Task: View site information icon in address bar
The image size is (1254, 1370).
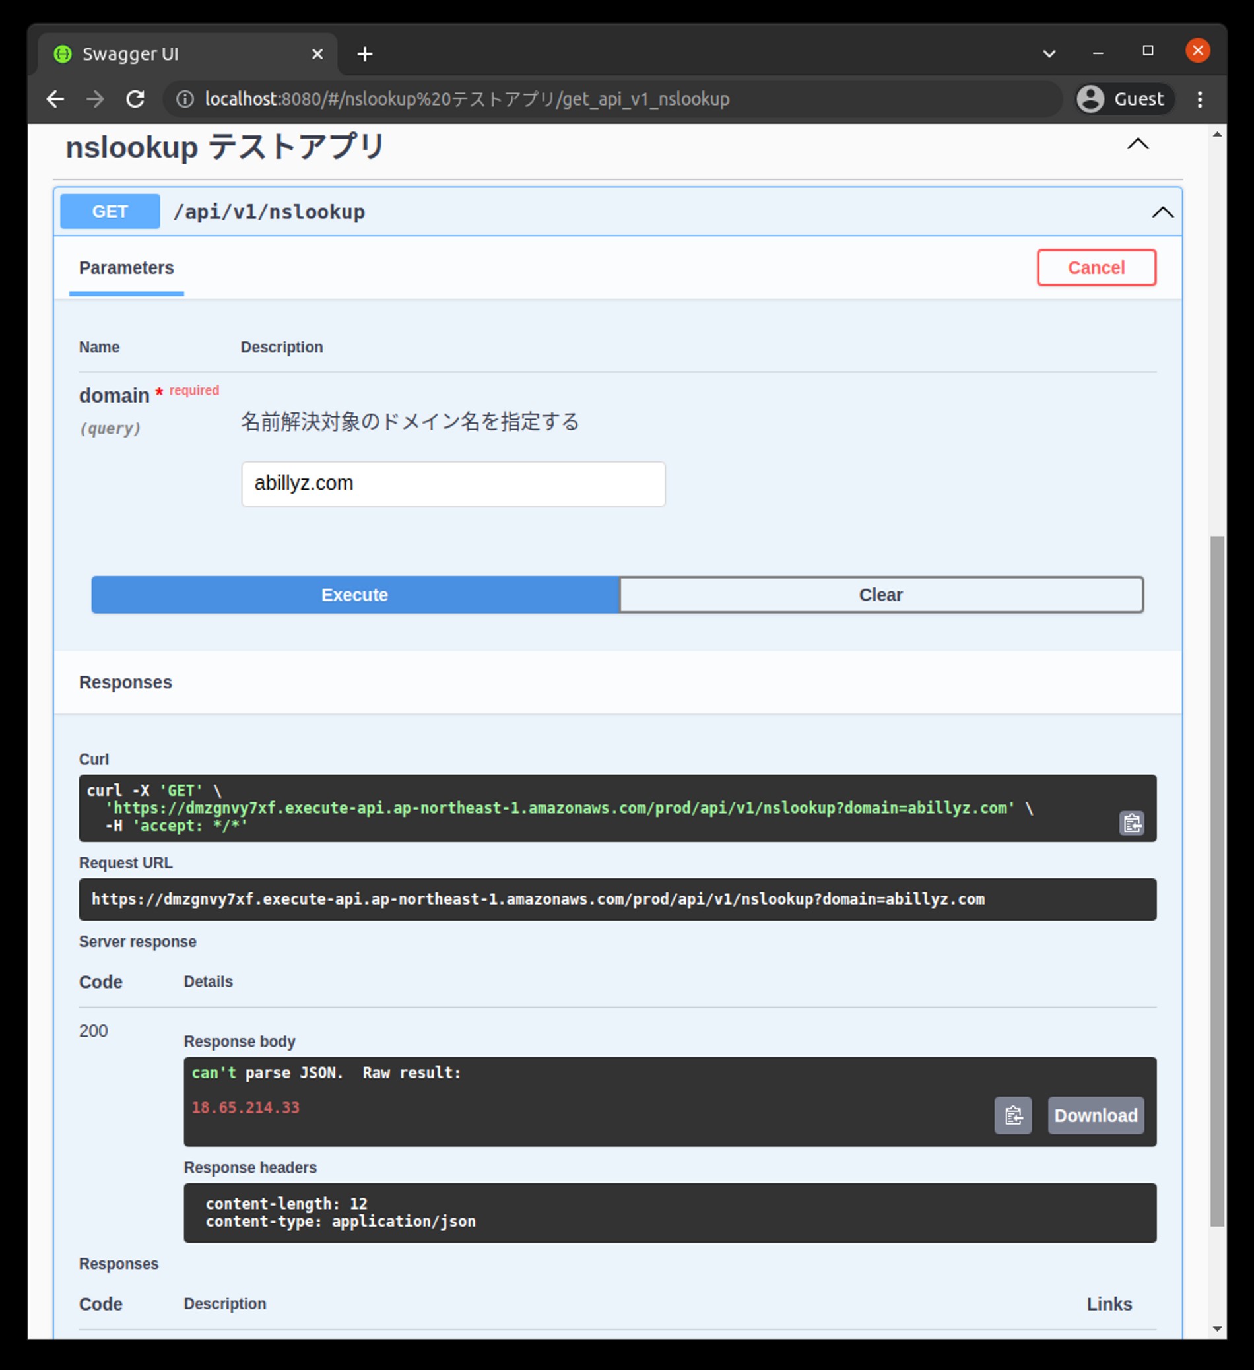Action: 185,99
